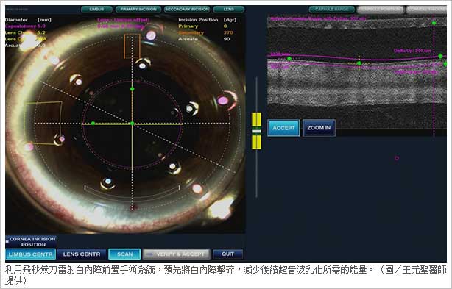The height and width of the screenshot is (289, 452).
Task: Select the LENS CENTR option
Action: pyautogui.click(x=82, y=254)
